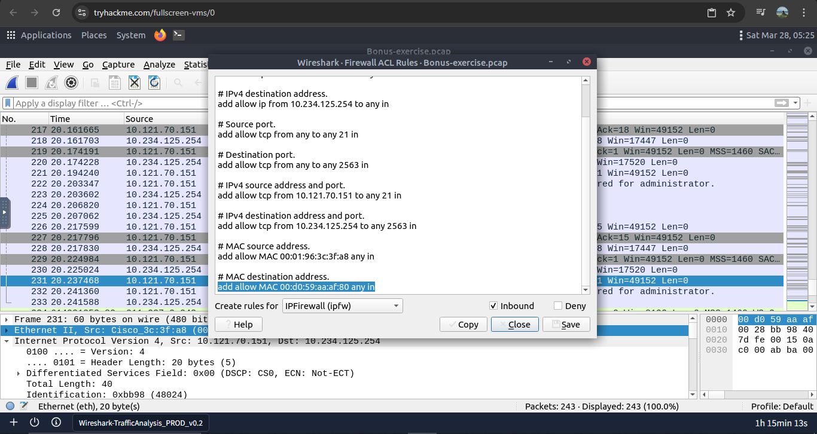Open the browser media controls icon

[761, 13]
